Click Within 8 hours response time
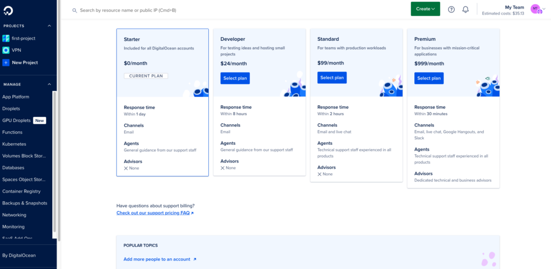551x269 pixels. pos(234,114)
